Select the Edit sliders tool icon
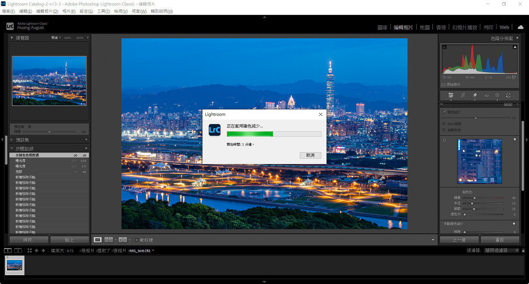 [x=451, y=95]
